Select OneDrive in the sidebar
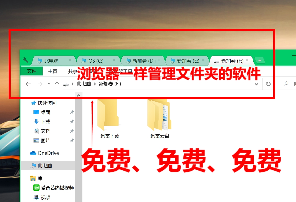 tap(48, 153)
